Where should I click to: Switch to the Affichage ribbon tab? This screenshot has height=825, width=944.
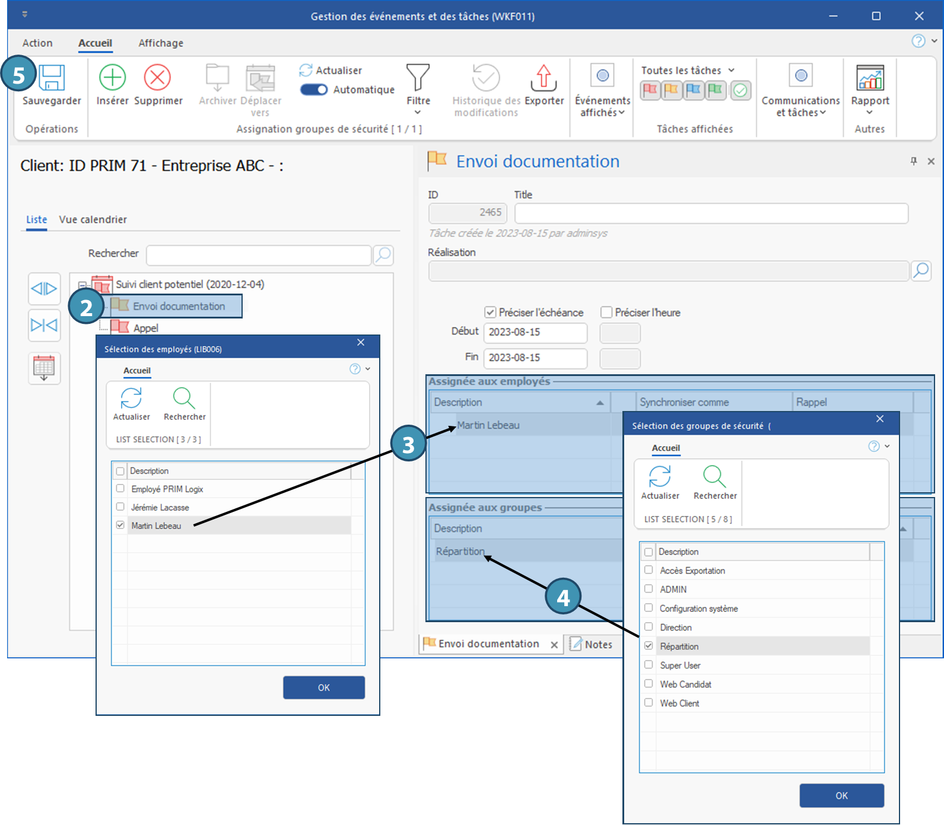[161, 43]
